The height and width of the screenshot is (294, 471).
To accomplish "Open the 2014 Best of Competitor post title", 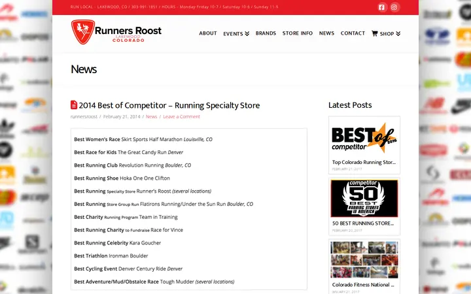I will point(169,105).
